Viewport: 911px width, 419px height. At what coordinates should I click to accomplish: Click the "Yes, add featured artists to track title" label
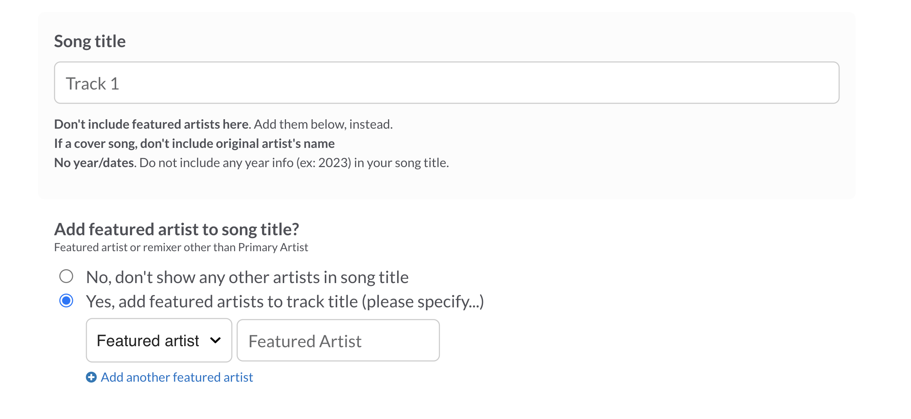[221, 302]
